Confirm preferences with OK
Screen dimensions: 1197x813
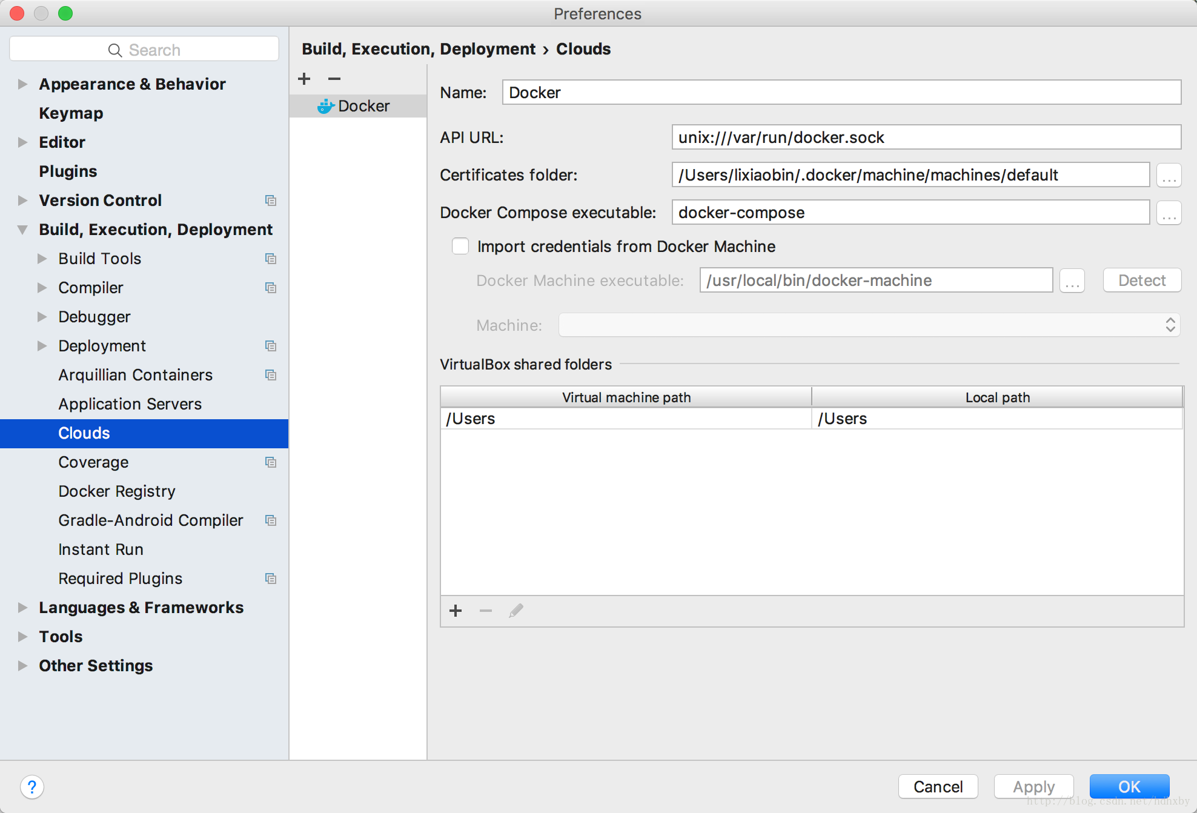pyautogui.click(x=1129, y=787)
